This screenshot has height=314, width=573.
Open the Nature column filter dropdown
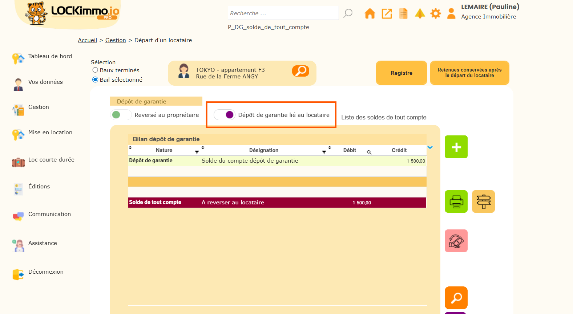pos(197,152)
